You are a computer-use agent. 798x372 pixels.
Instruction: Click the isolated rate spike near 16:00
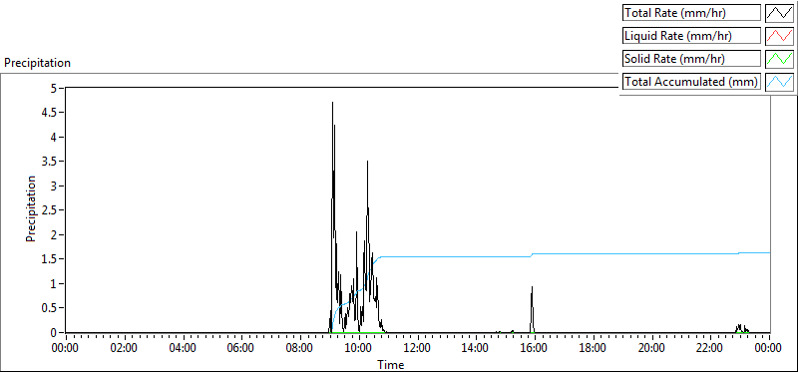click(x=532, y=309)
